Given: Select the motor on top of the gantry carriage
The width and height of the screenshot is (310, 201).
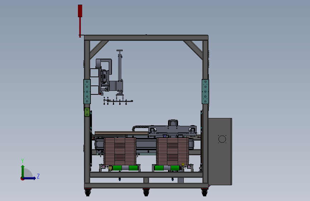Looking at the screenshot, I should pyautogui.click(x=173, y=122).
